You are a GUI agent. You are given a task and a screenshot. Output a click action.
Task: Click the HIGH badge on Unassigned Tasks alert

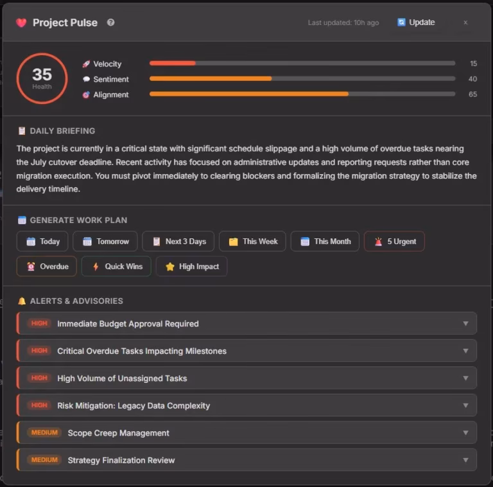pyautogui.click(x=39, y=378)
